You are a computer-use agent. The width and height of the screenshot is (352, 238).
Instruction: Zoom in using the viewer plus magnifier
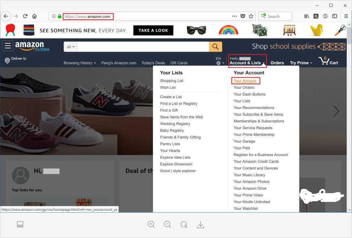pos(151,224)
